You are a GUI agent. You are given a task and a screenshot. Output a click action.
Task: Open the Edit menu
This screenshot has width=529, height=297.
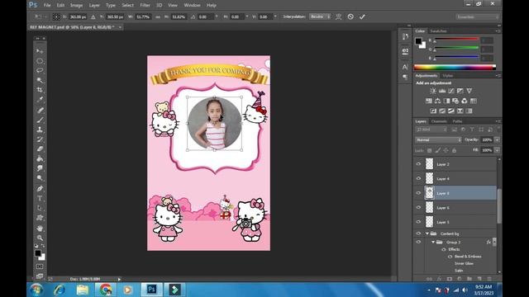coord(60,6)
